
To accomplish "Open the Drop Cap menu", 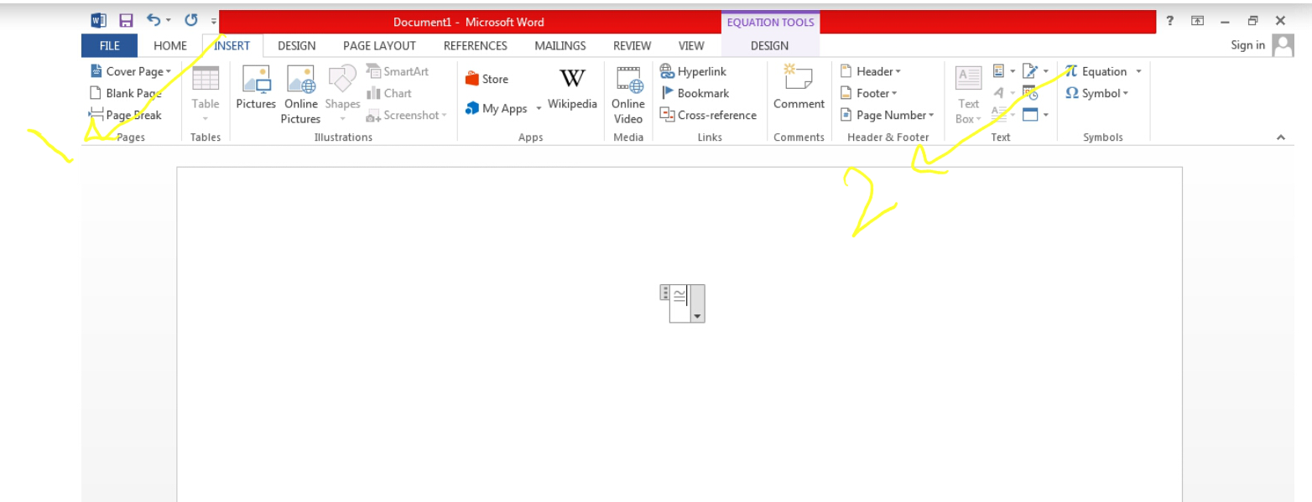I will (x=1003, y=114).
